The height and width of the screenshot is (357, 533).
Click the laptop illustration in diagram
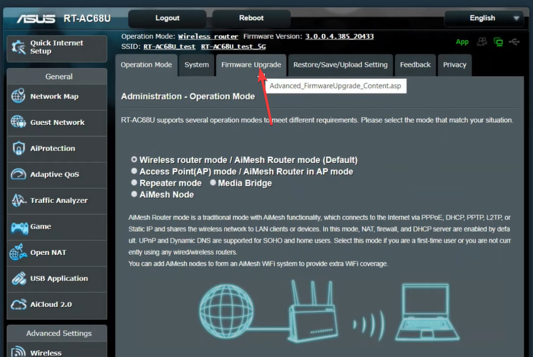pos(427,312)
